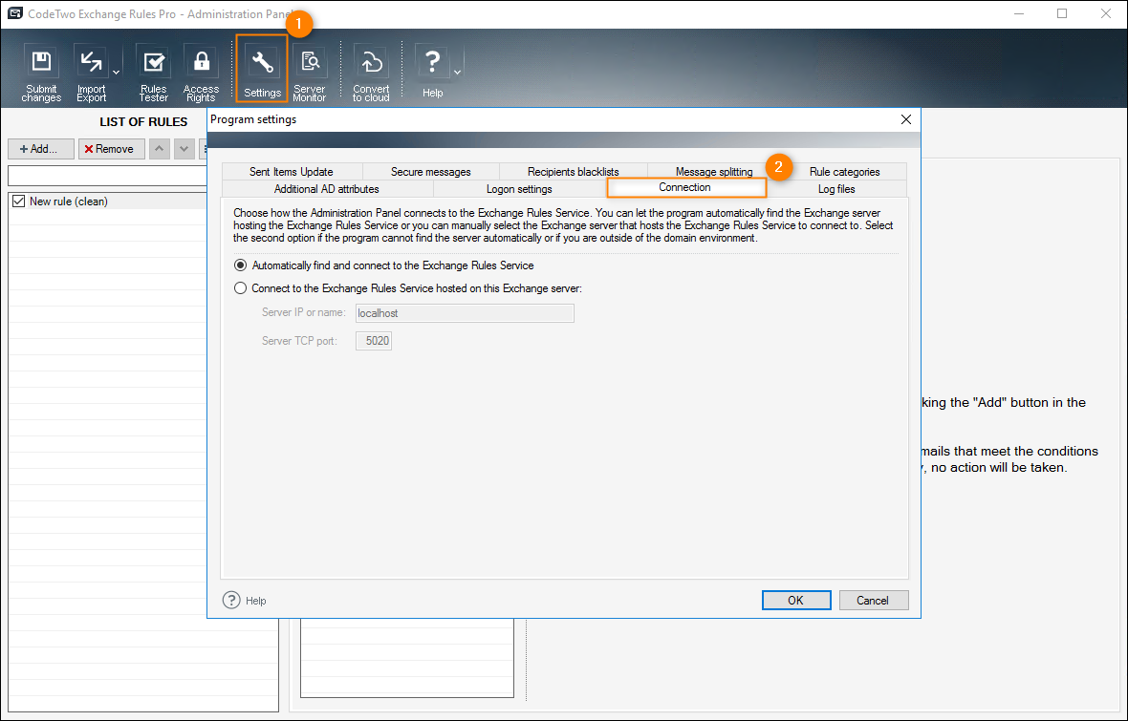Viewport: 1128px width, 721px height.
Task: Confirm settings with the OK button
Action: click(x=796, y=601)
